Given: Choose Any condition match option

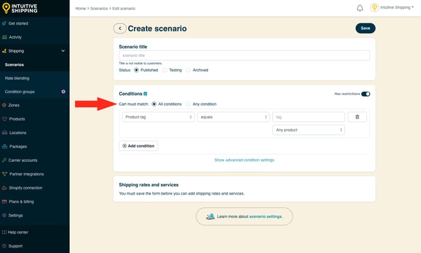Looking at the screenshot, I should point(189,104).
